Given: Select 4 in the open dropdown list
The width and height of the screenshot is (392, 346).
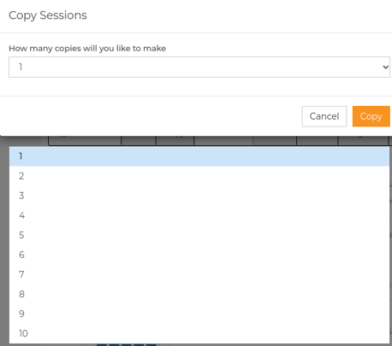Looking at the screenshot, I should [x=199, y=215].
